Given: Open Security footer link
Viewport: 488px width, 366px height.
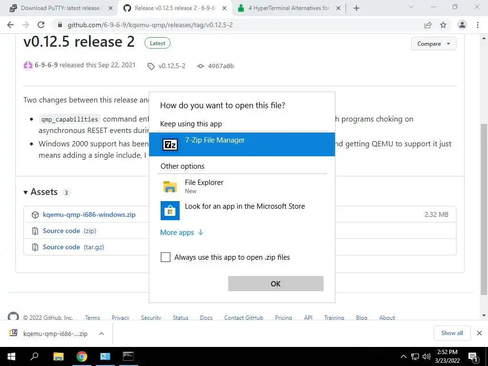Looking at the screenshot, I should click(x=151, y=317).
